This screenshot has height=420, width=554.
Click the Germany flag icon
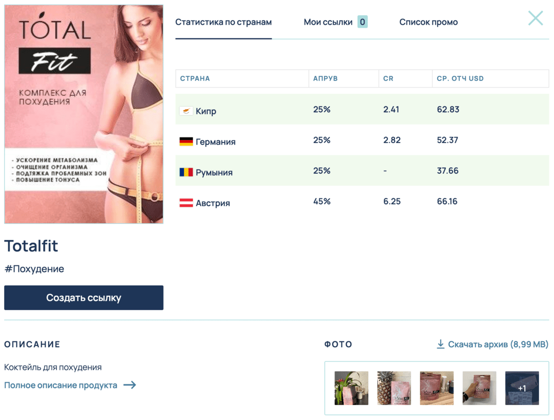tap(186, 142)
